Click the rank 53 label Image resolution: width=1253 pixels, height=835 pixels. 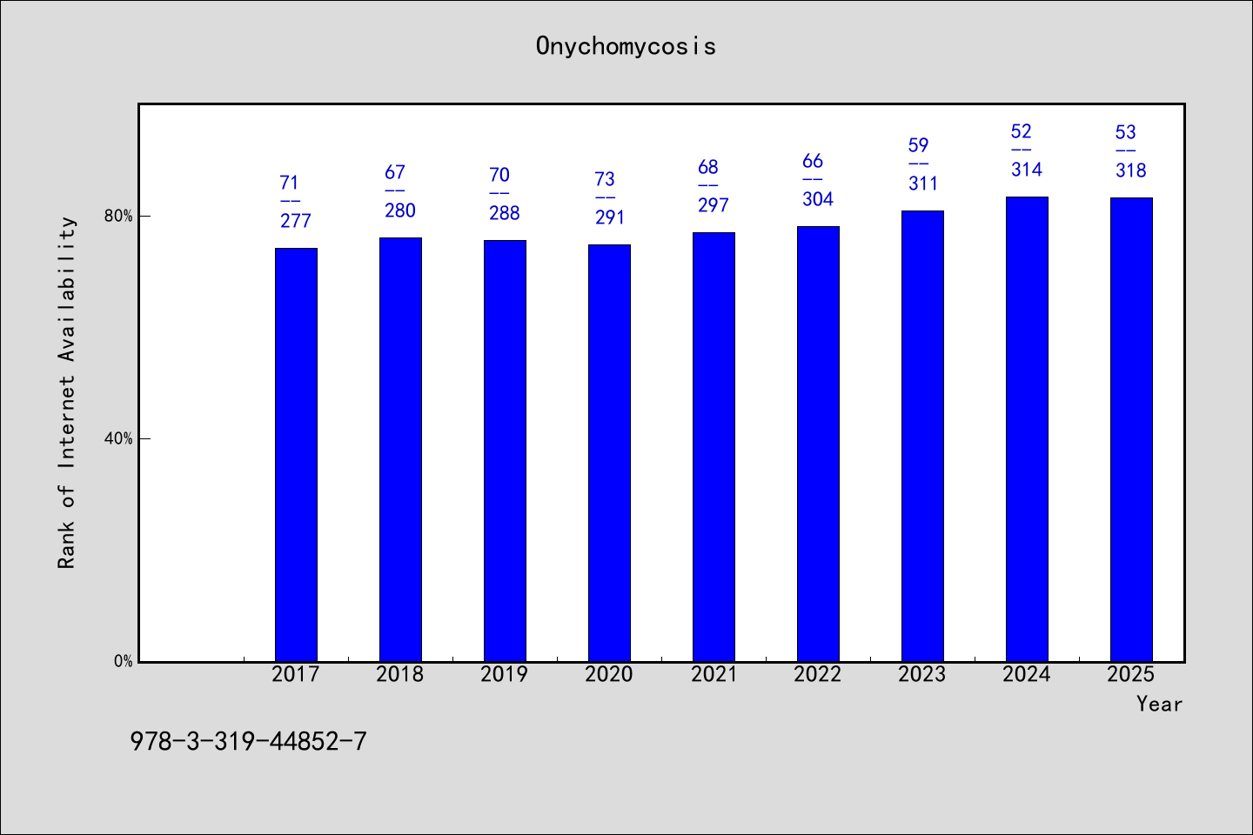pyautogui.click(x=1126, y=132)
